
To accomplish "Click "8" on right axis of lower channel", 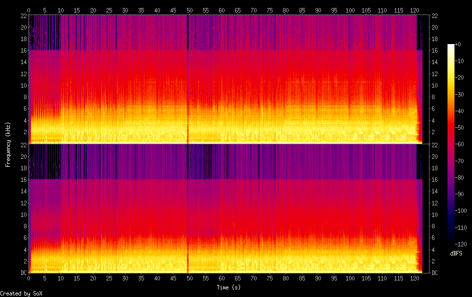I will (433, 226).
